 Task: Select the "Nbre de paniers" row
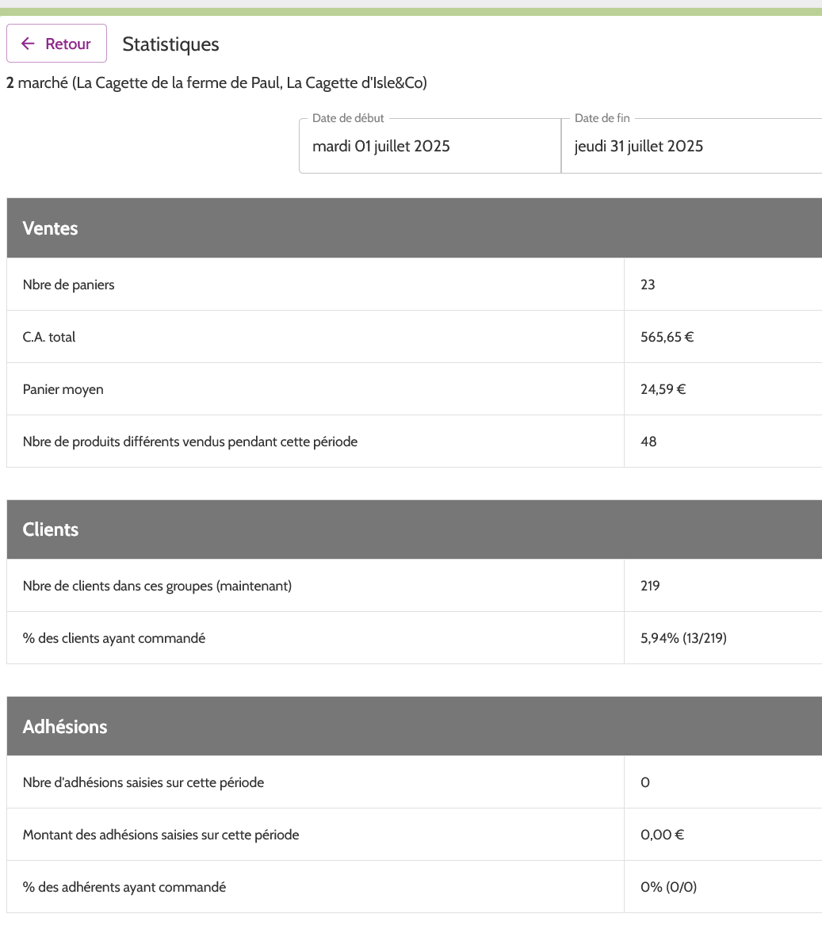[69, 285]
